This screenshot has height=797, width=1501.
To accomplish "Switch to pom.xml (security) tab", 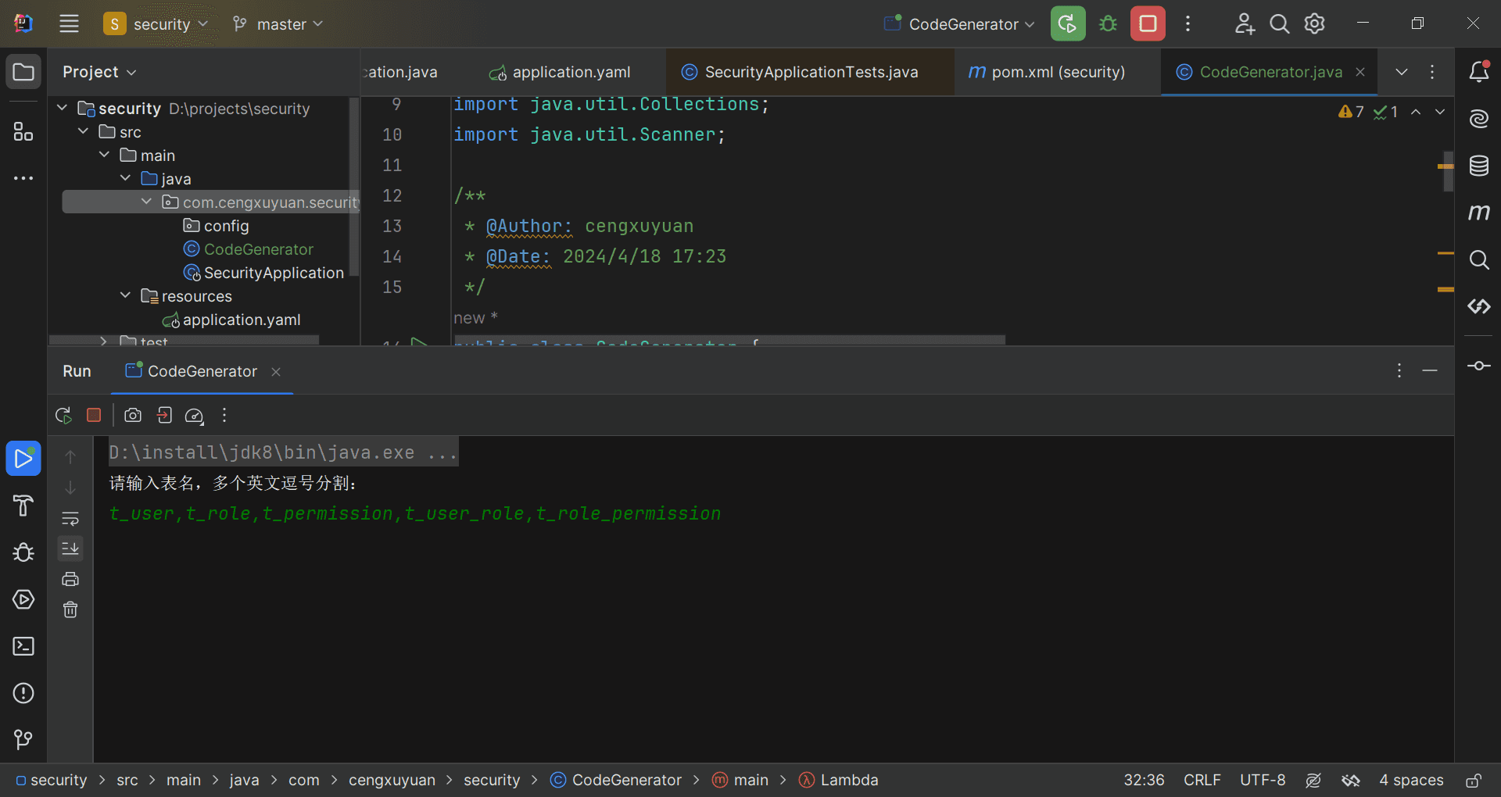I will coord(1047,72).
